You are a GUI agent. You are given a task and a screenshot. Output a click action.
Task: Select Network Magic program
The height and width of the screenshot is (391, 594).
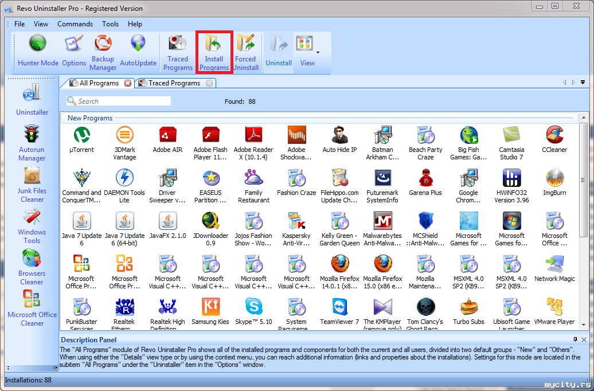pos(554,268)
